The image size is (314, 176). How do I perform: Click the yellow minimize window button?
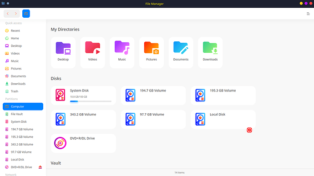301,3
